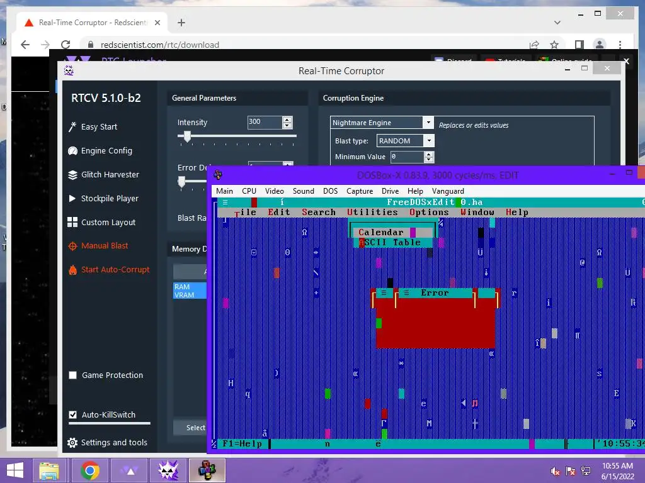
Task: Open Chrome tab search chevron
Action: [x=557, y=23]
